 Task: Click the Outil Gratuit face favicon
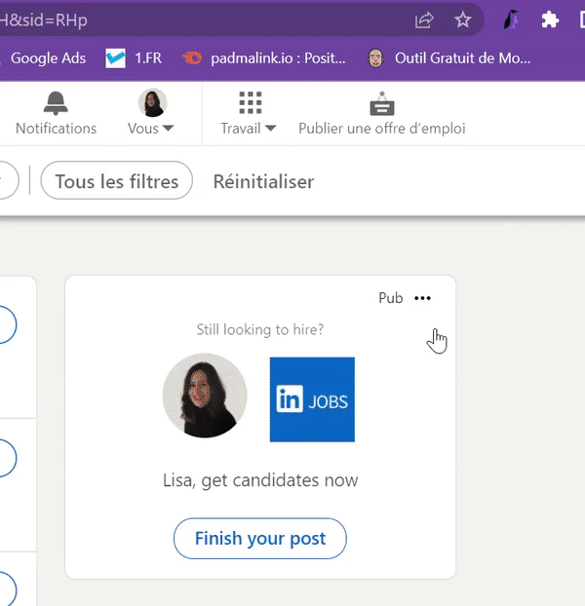click(x=375, y=58)
